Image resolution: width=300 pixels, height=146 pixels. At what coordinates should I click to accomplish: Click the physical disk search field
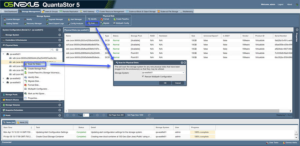26,50
